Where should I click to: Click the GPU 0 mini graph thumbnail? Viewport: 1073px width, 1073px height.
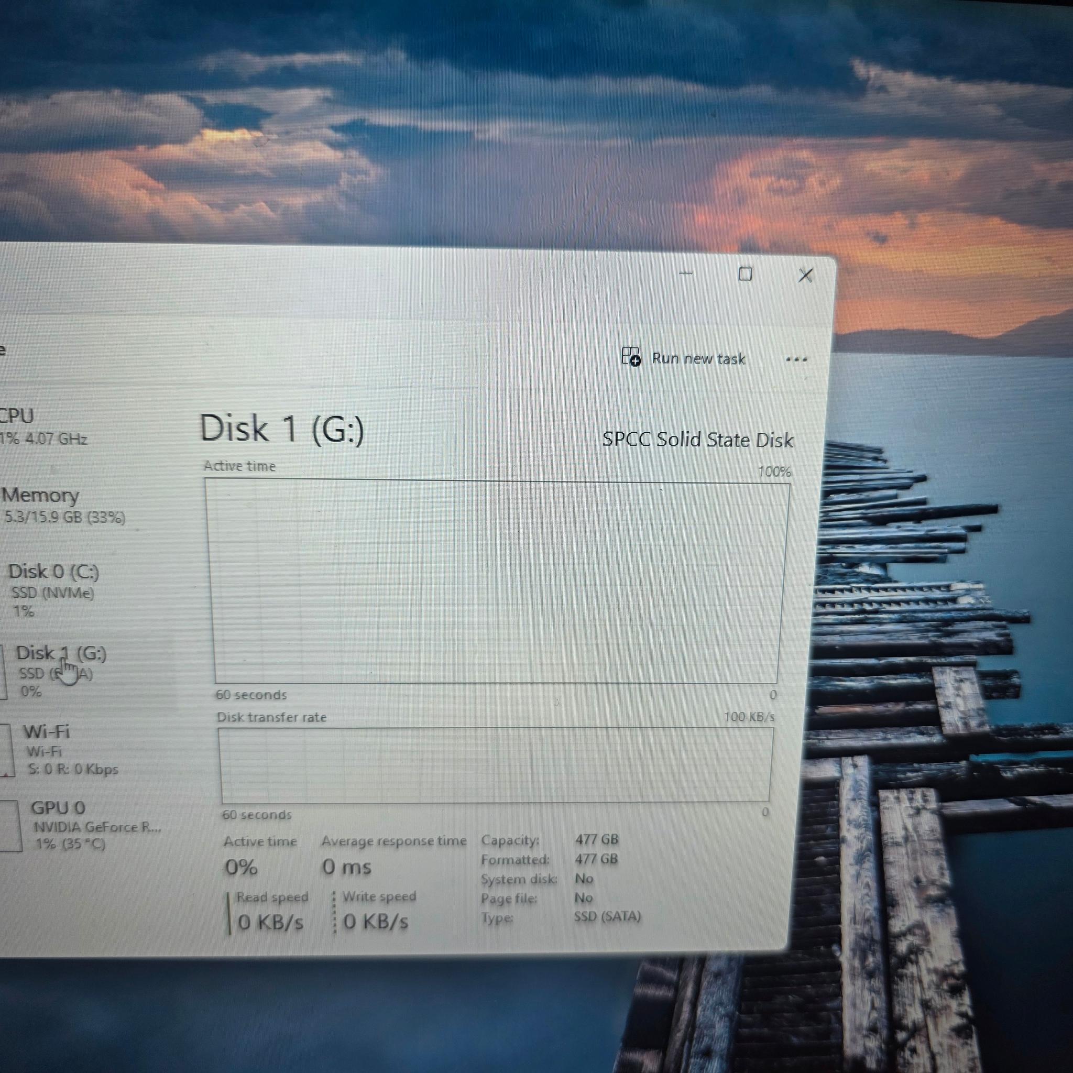tap(10, 826)
